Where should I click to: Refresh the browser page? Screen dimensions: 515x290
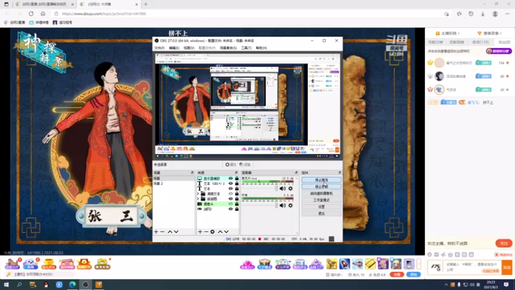[x=31, y=14]
